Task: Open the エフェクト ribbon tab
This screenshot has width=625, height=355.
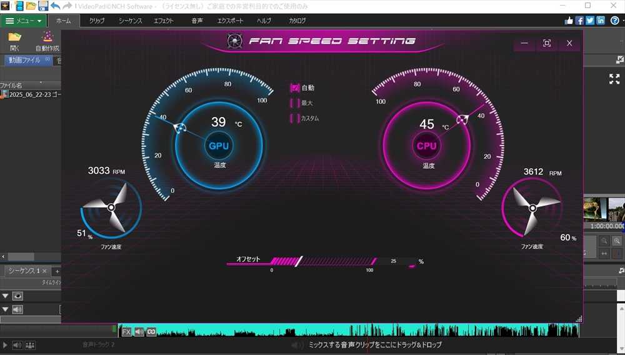Action: point(164,21)
